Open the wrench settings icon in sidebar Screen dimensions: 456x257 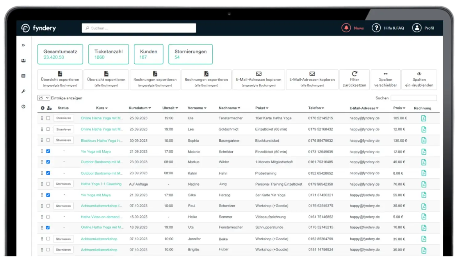click(x=23, y=91)
